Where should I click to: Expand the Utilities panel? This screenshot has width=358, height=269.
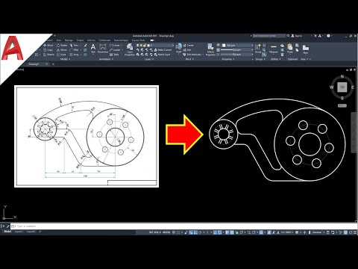pos(275,59)
